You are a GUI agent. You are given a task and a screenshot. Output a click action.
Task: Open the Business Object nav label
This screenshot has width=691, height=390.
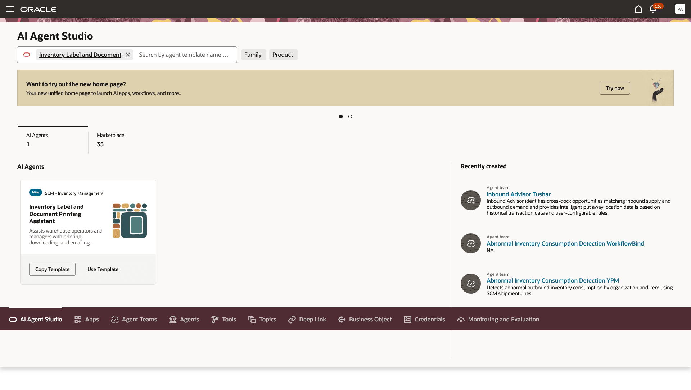[x=370, y=320]
